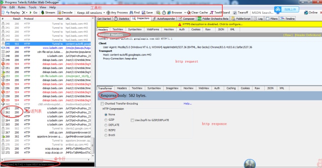The height and width of the screenshot is (168, 322).
Task: Open the Composer tab
Action: pos(186,18)
